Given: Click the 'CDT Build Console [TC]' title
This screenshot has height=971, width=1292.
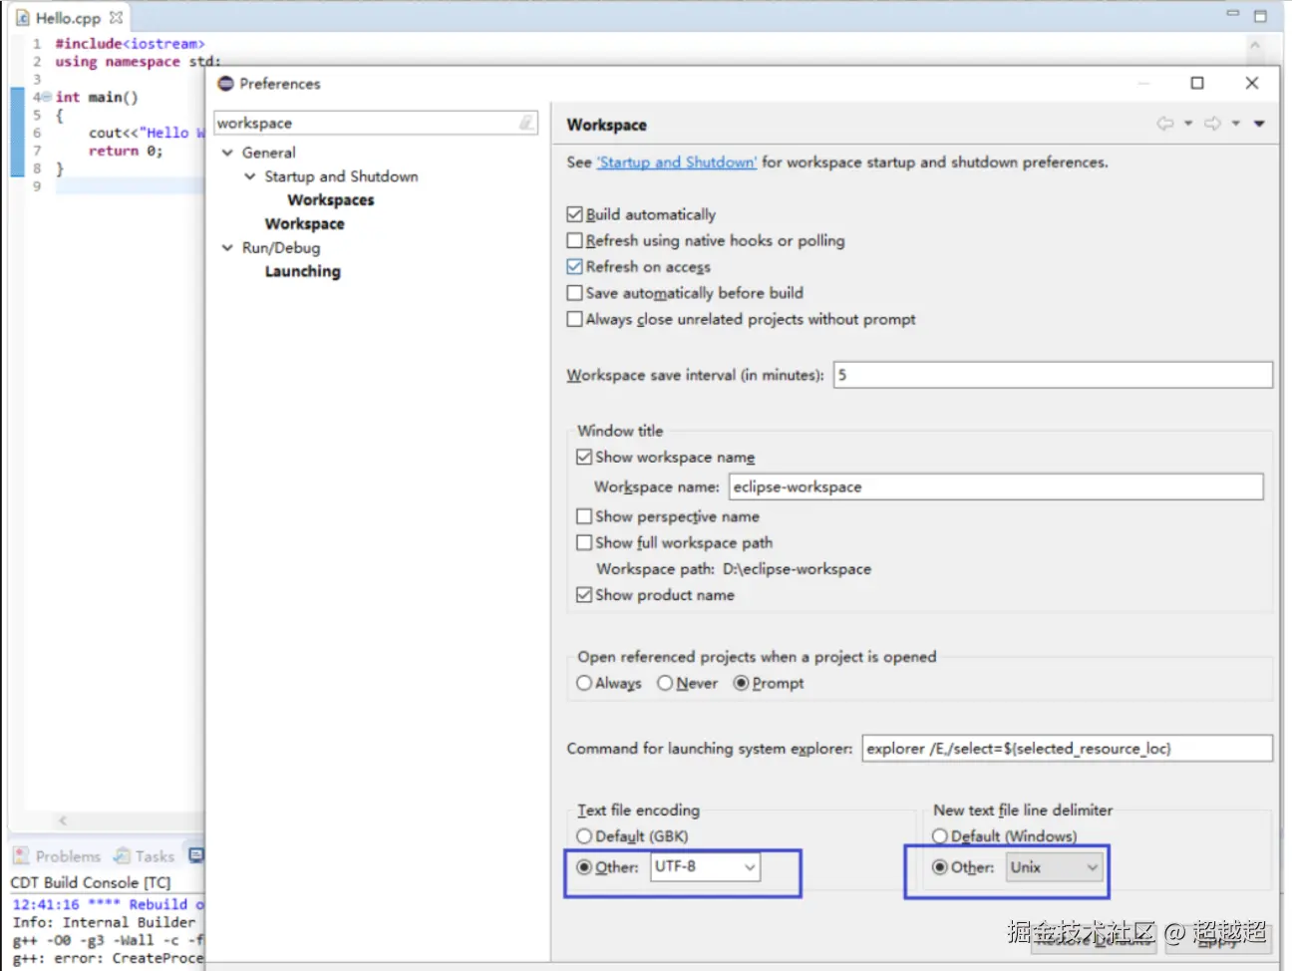Looking at the screenshot, I should coord(91,882).
